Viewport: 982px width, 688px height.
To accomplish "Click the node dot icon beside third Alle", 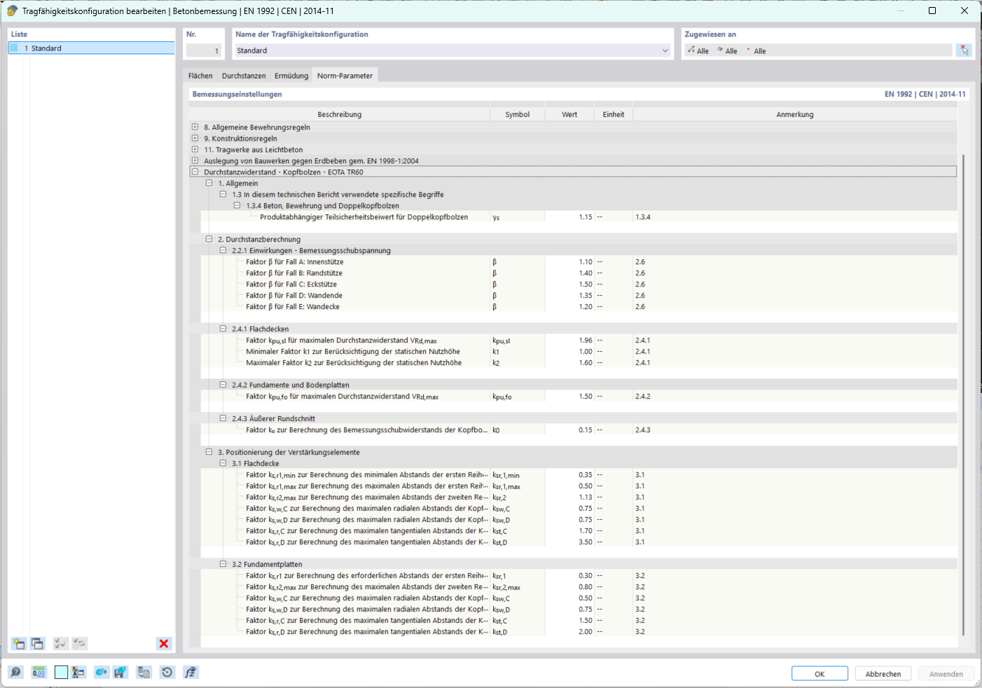I will [x=748, y=50].
